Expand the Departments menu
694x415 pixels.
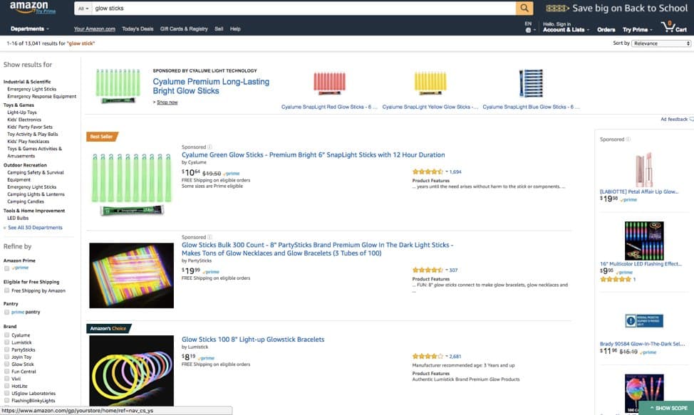30,28
